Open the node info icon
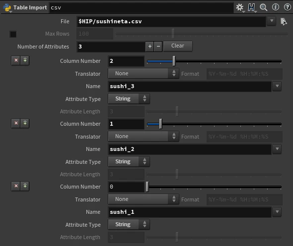 point(276,7)
